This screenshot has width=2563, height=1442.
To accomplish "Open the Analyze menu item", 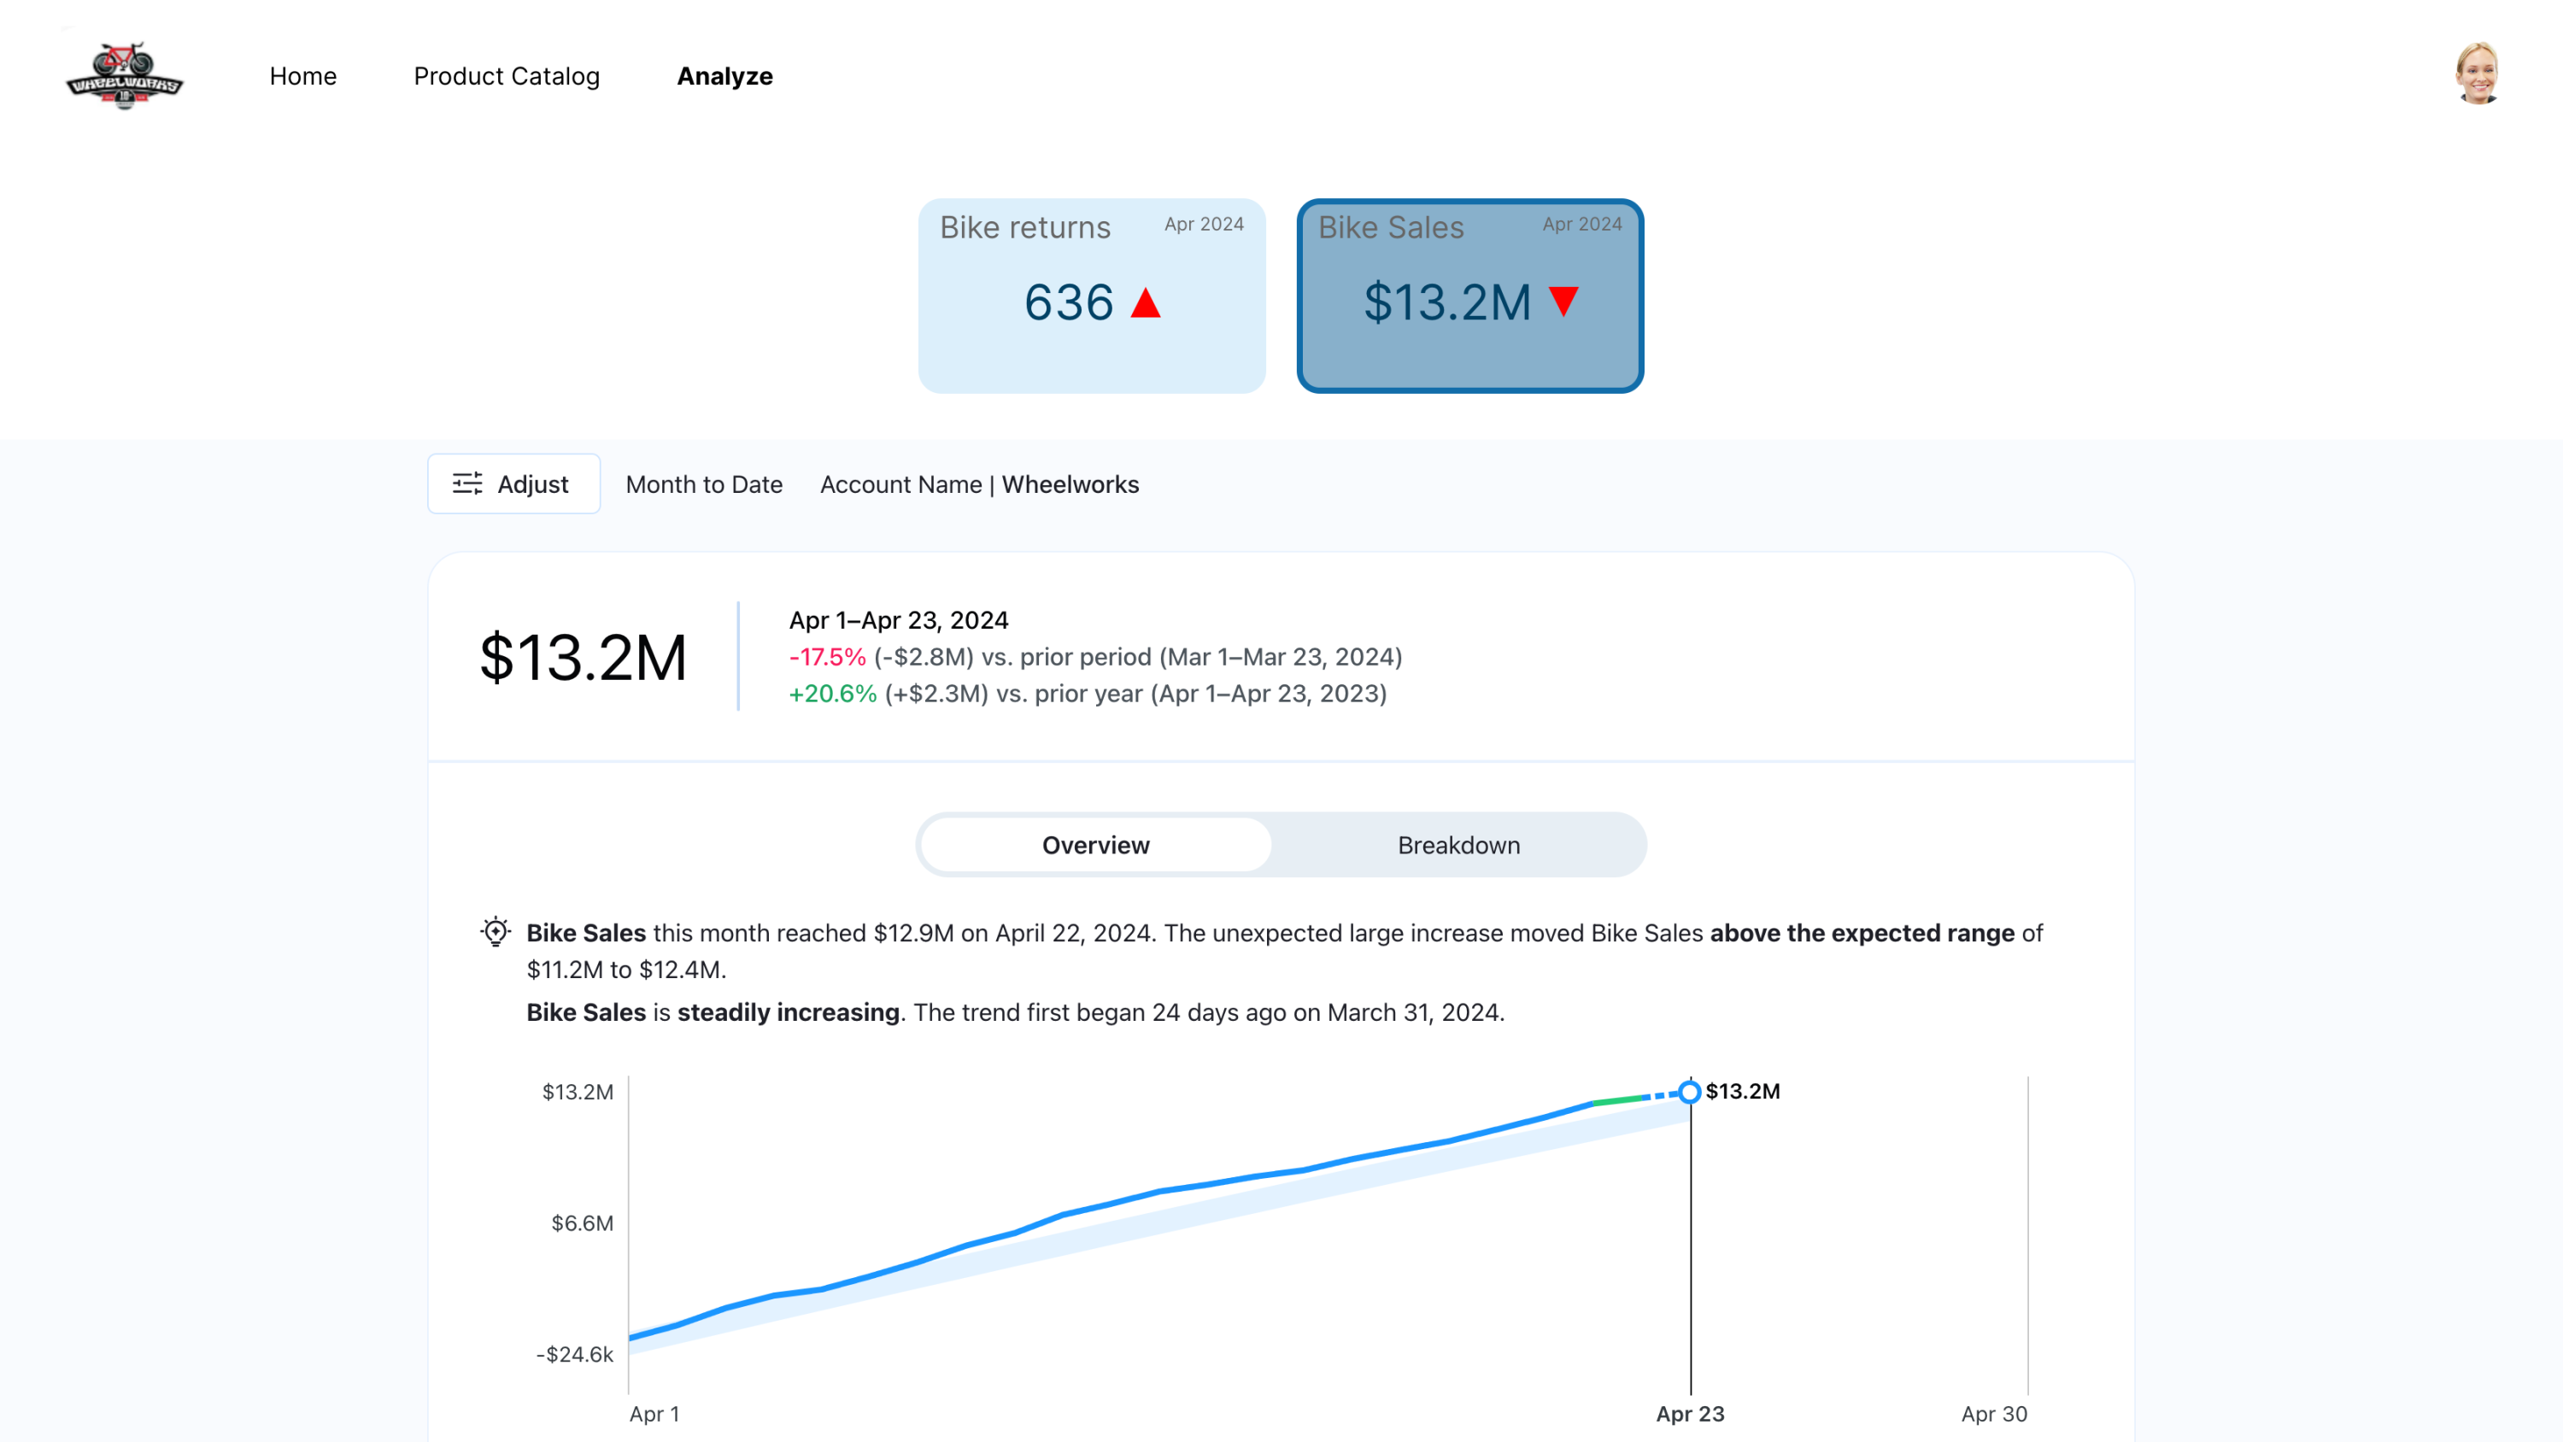I will click(x=724, y=77).
